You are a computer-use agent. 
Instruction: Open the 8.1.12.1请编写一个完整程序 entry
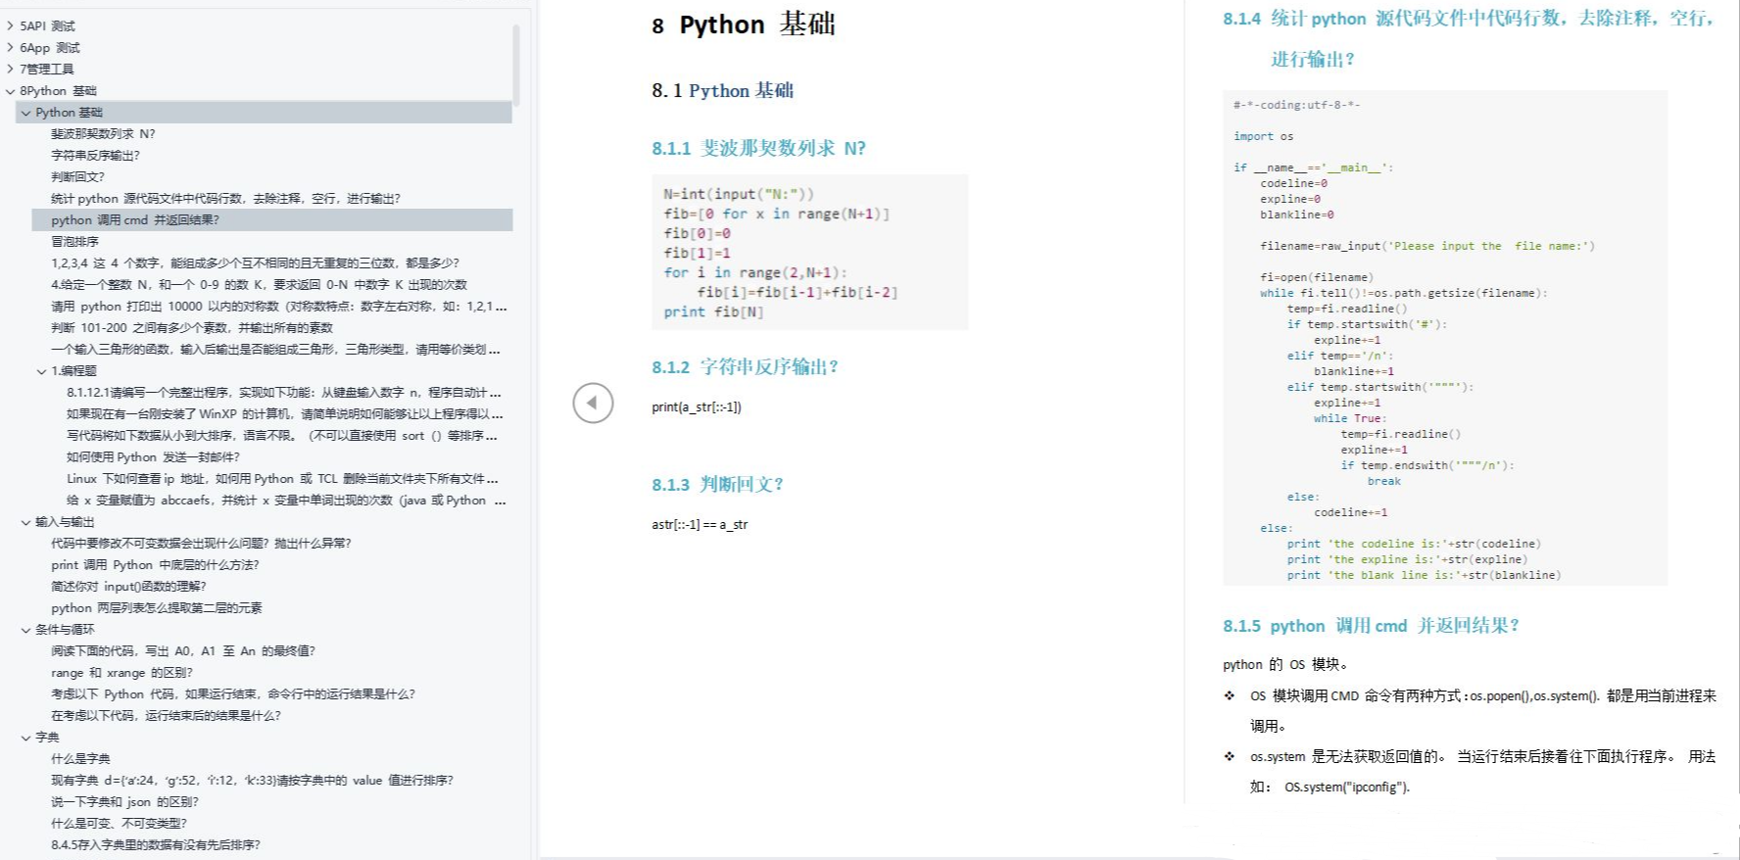pyautogui.click(x=283, y=393)
